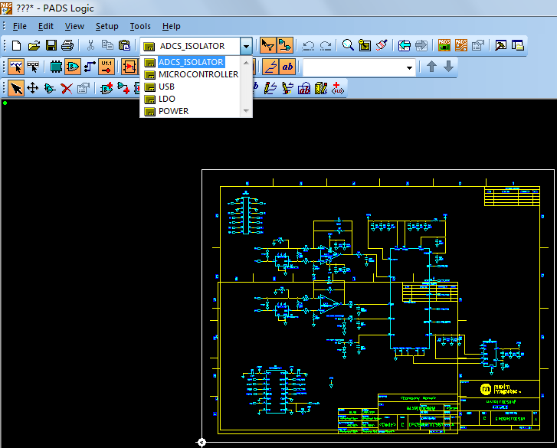Screen dimensions: 557x448
Task: Click the Add Part icon
Action: click(106, 88)
